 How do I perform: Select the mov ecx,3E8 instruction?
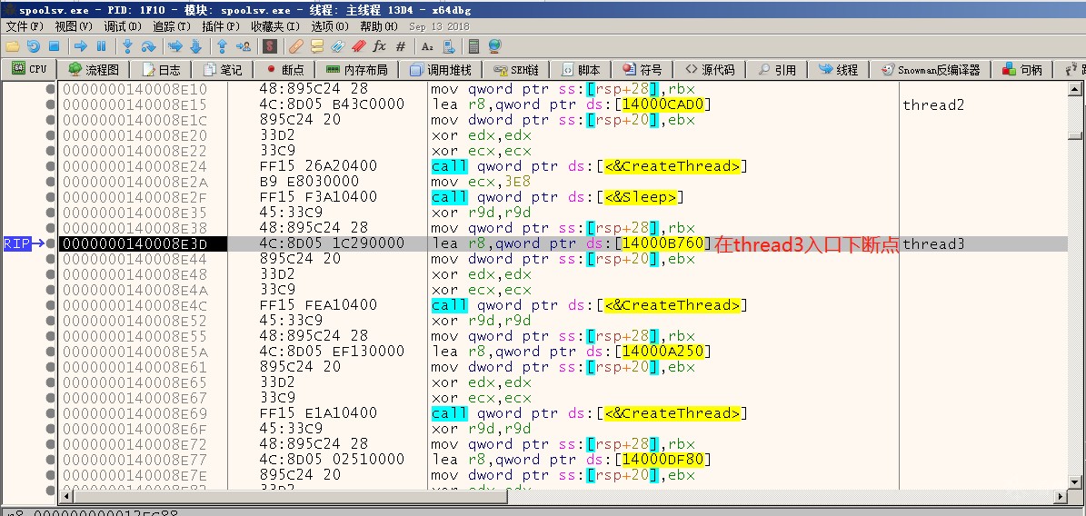(480, 183)
